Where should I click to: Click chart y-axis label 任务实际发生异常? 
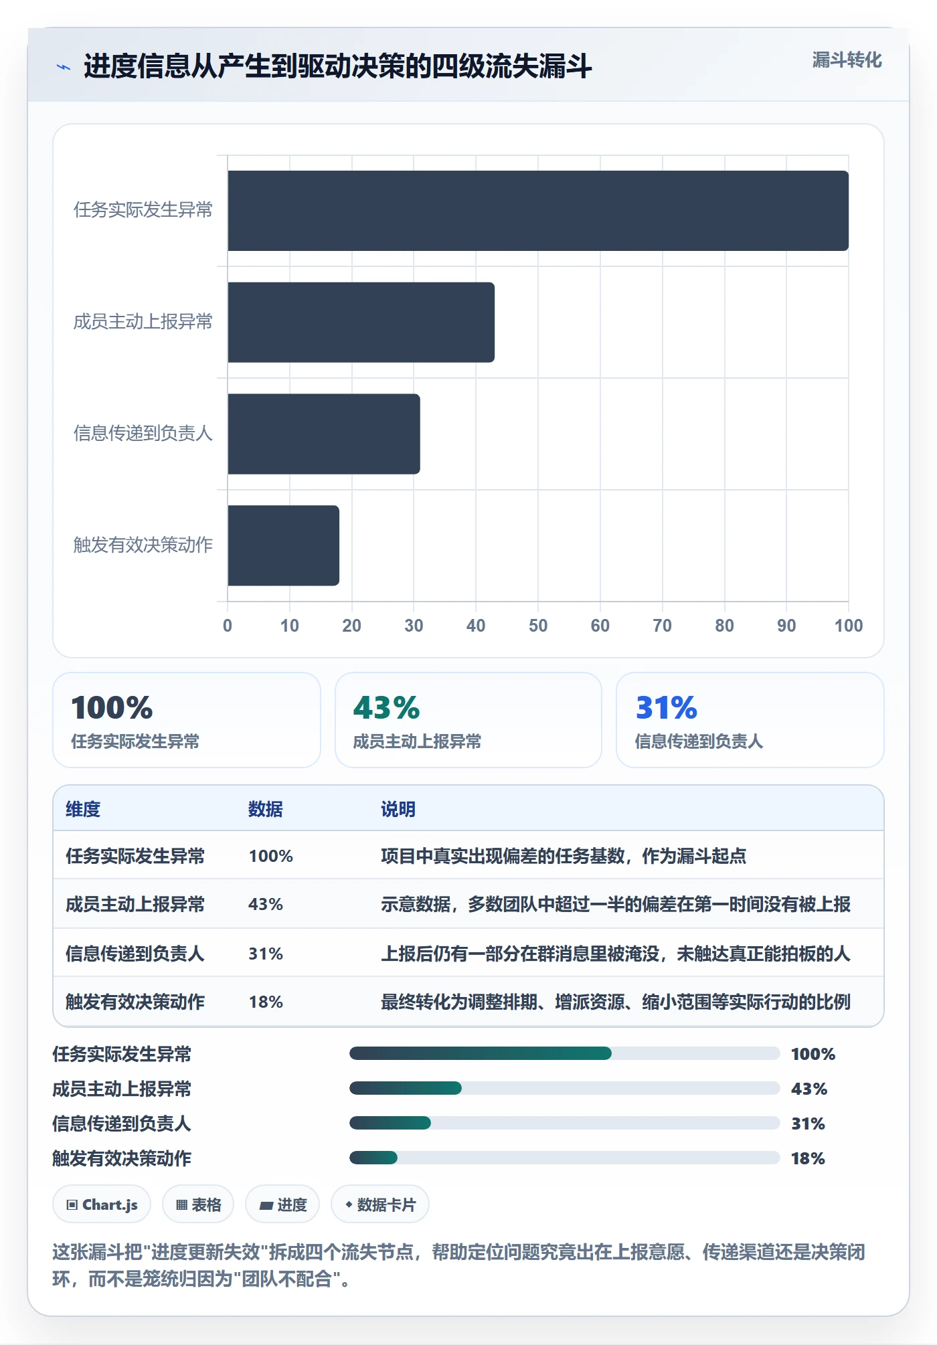pos(143,210)
